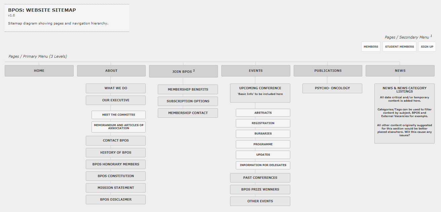Open the NEWS primary menu box
This screenshot has height=212, width=441.
[x=400, y=71]
